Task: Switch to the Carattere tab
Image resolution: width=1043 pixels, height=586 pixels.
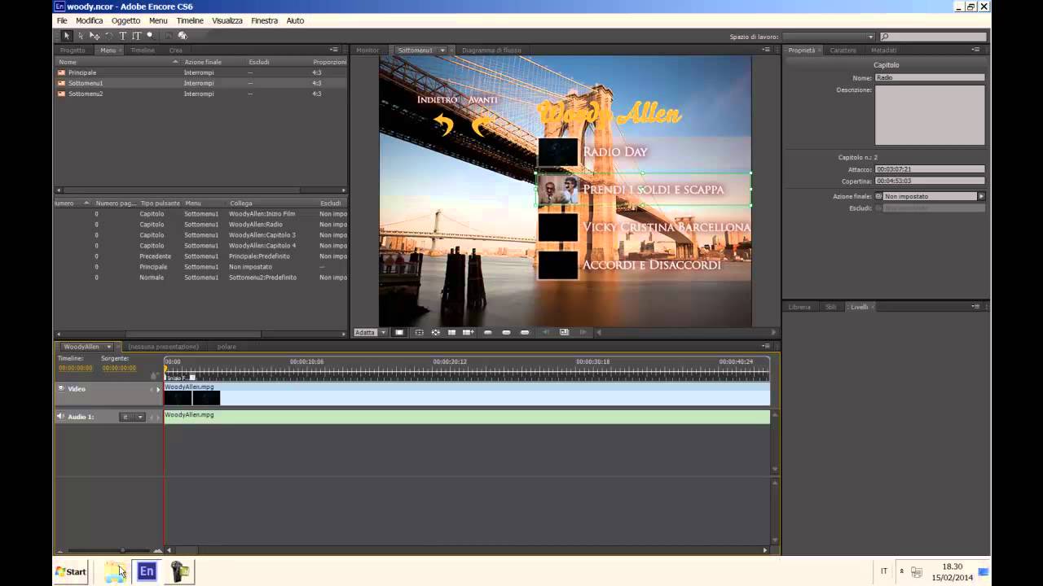Action: (x=843, y=50)
